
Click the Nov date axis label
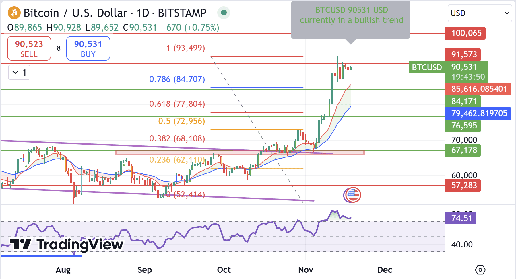[306, 270]
